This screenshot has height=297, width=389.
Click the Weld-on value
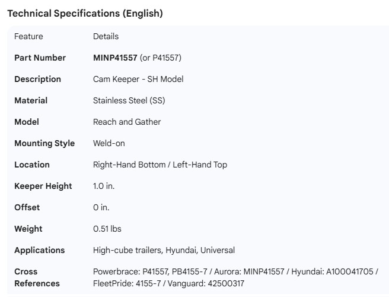(x=109, y=143)
